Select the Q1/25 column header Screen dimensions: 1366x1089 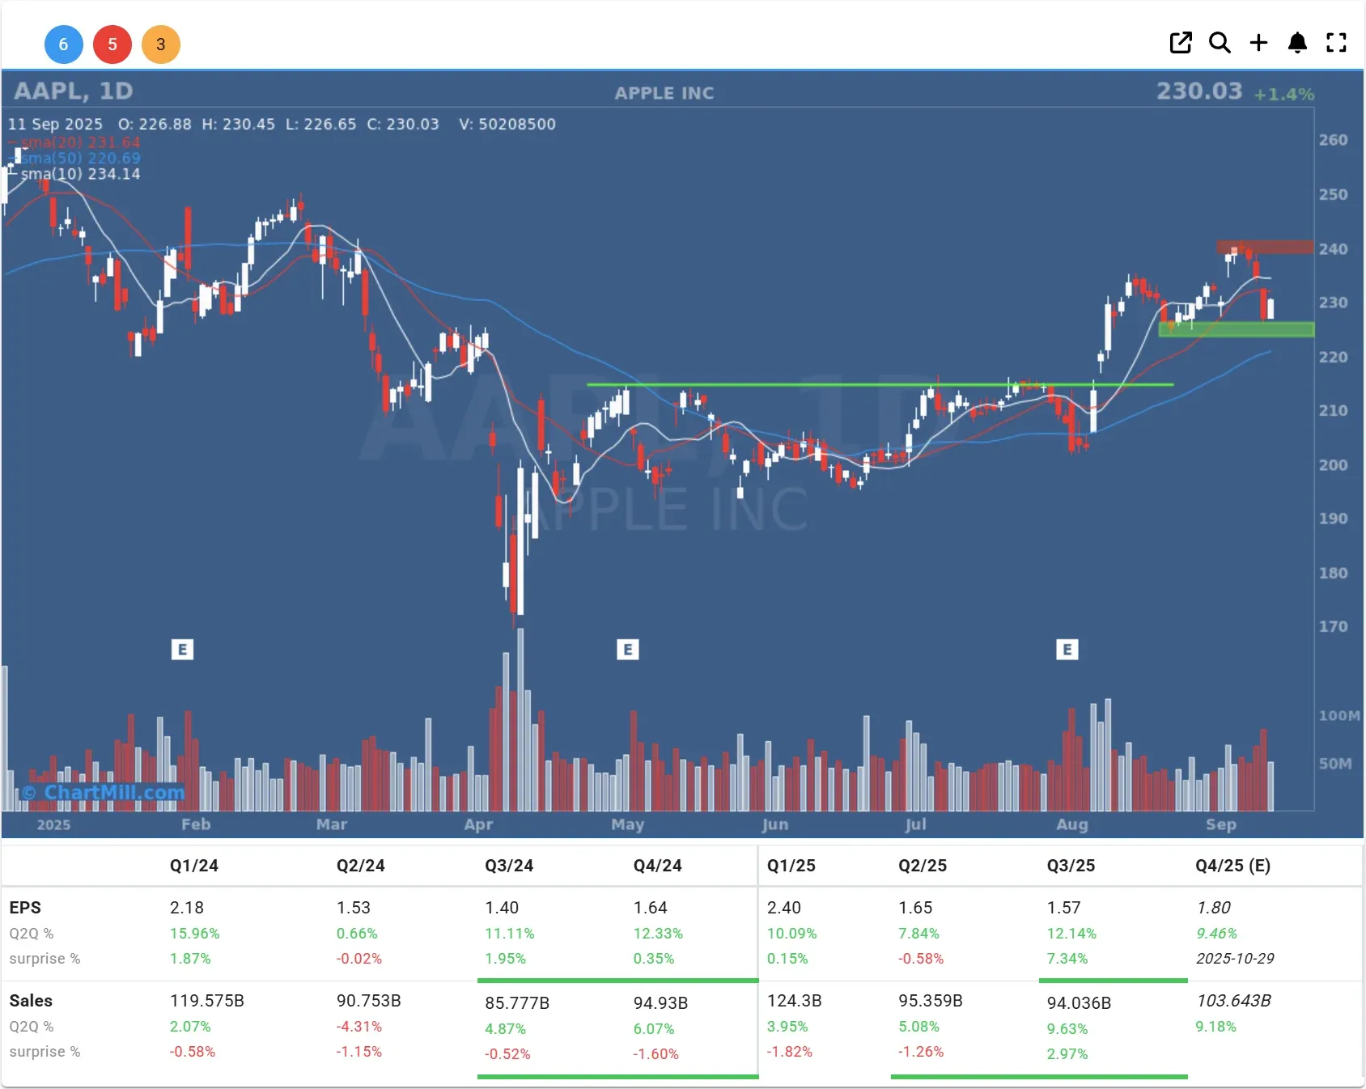point(791,866)
